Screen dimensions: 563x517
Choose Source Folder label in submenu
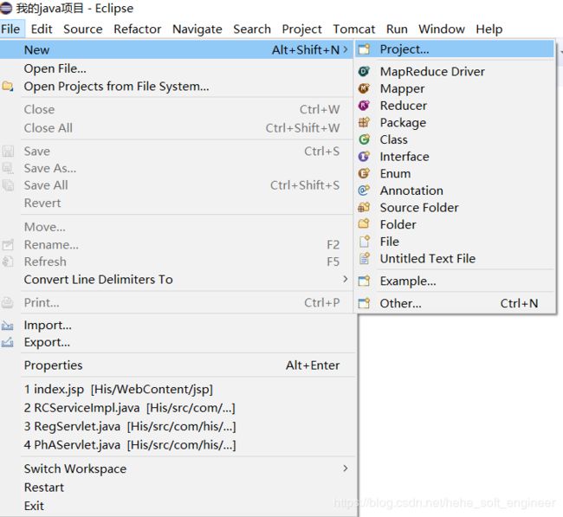point(419,207)
